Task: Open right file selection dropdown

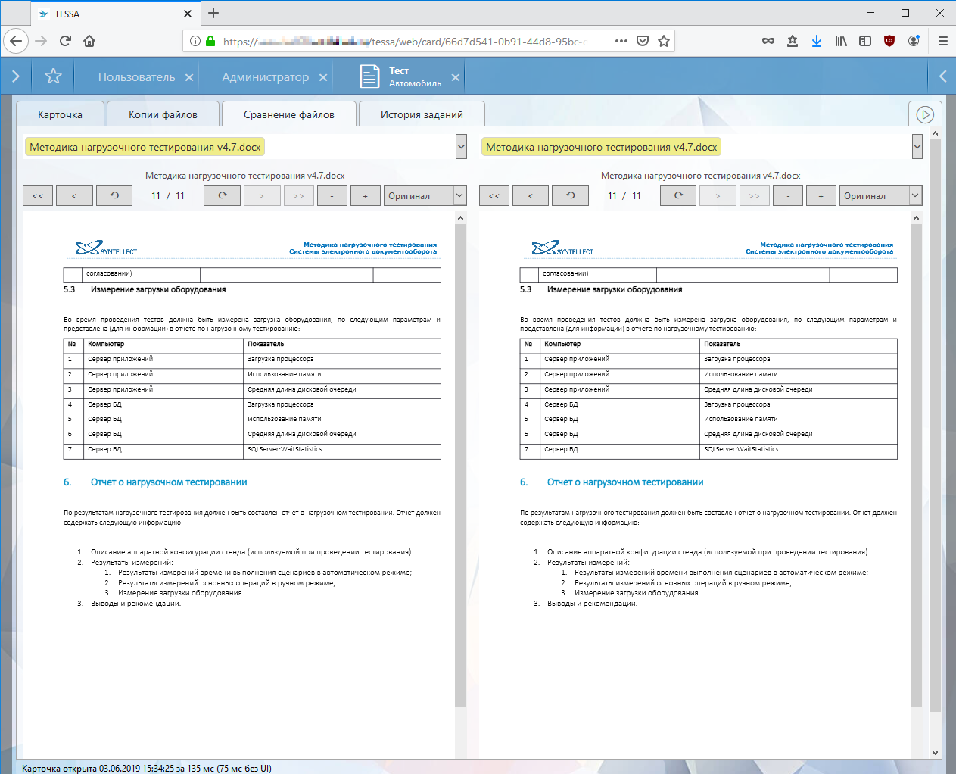Action: [x=917, y=147]
